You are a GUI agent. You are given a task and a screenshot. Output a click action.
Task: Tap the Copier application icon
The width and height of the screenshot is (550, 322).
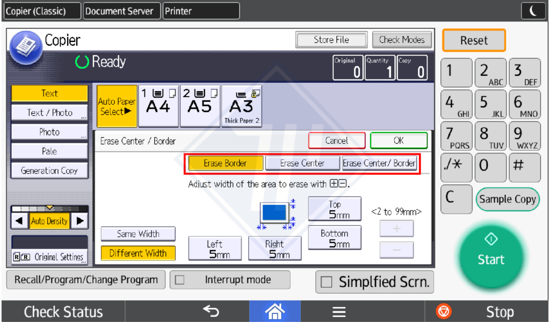(x=26, y=47)
